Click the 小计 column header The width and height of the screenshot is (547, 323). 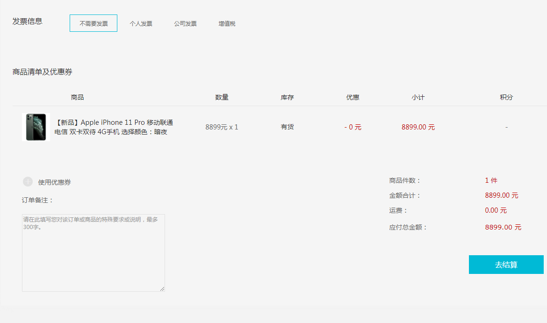point(418,97)
